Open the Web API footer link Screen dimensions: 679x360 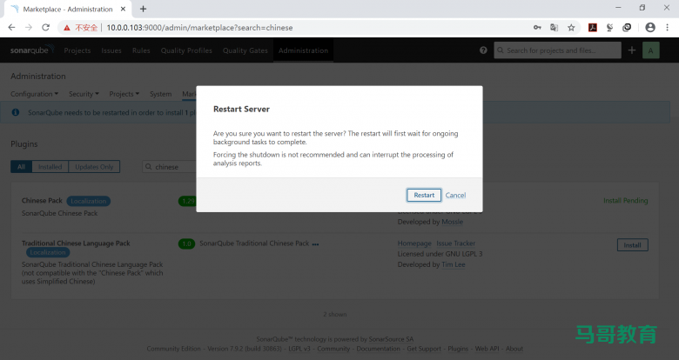(x=487, y=349)
